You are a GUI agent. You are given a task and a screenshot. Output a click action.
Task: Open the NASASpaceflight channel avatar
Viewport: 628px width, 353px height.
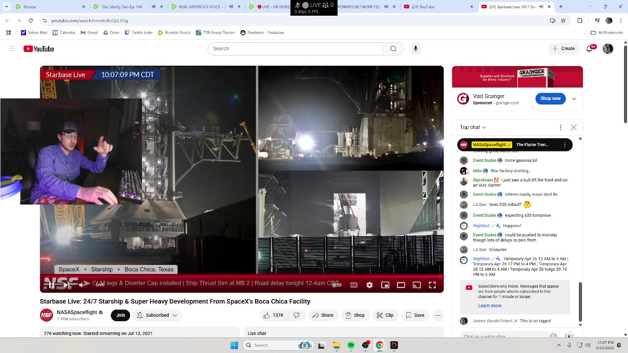coord(47,315)
